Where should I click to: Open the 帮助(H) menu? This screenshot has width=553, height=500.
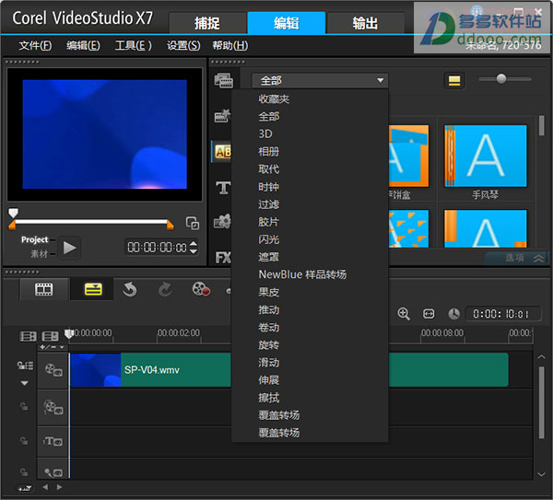tap(229, 45)
